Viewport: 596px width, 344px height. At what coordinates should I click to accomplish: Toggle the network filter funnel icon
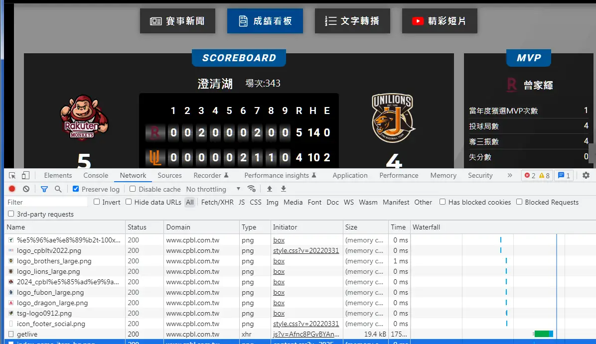click(x=44, y=189)
